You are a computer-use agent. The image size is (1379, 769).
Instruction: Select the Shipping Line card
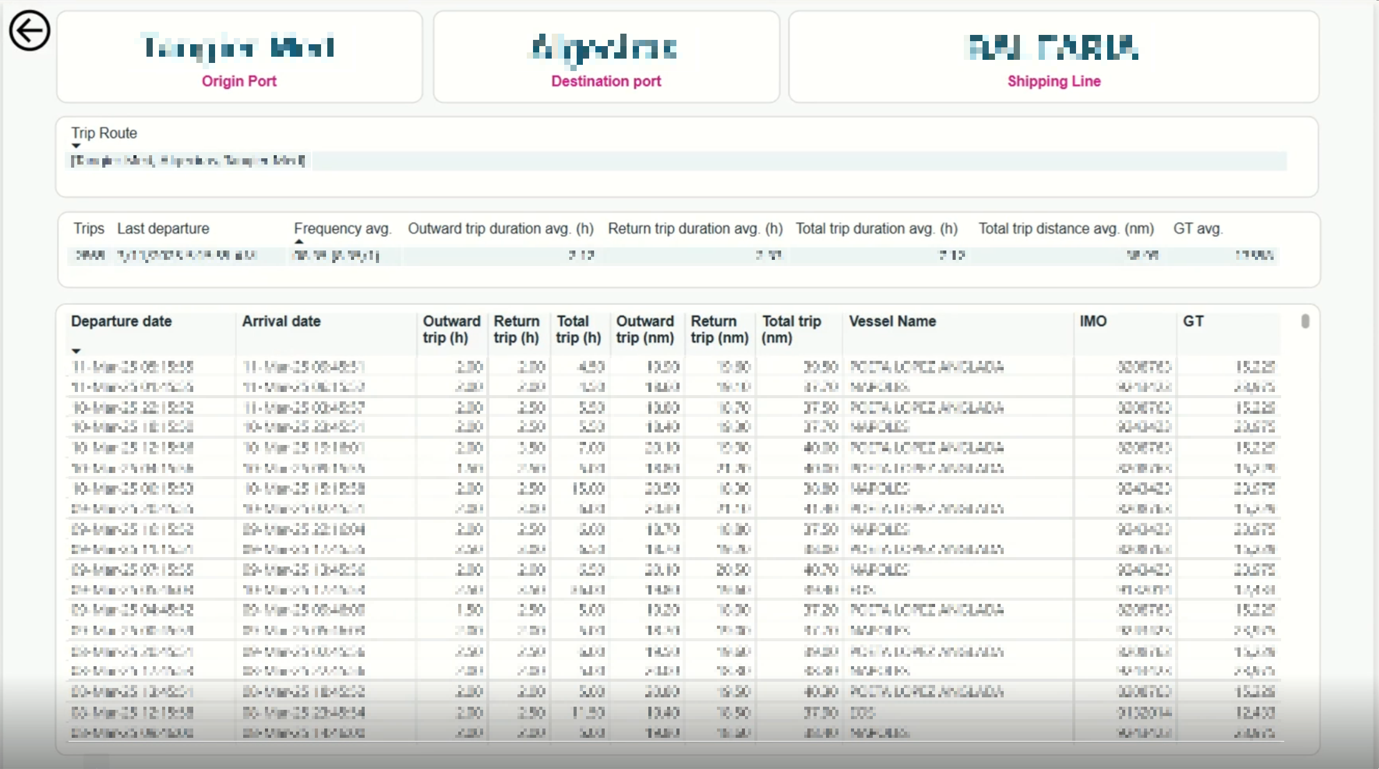1054,57
